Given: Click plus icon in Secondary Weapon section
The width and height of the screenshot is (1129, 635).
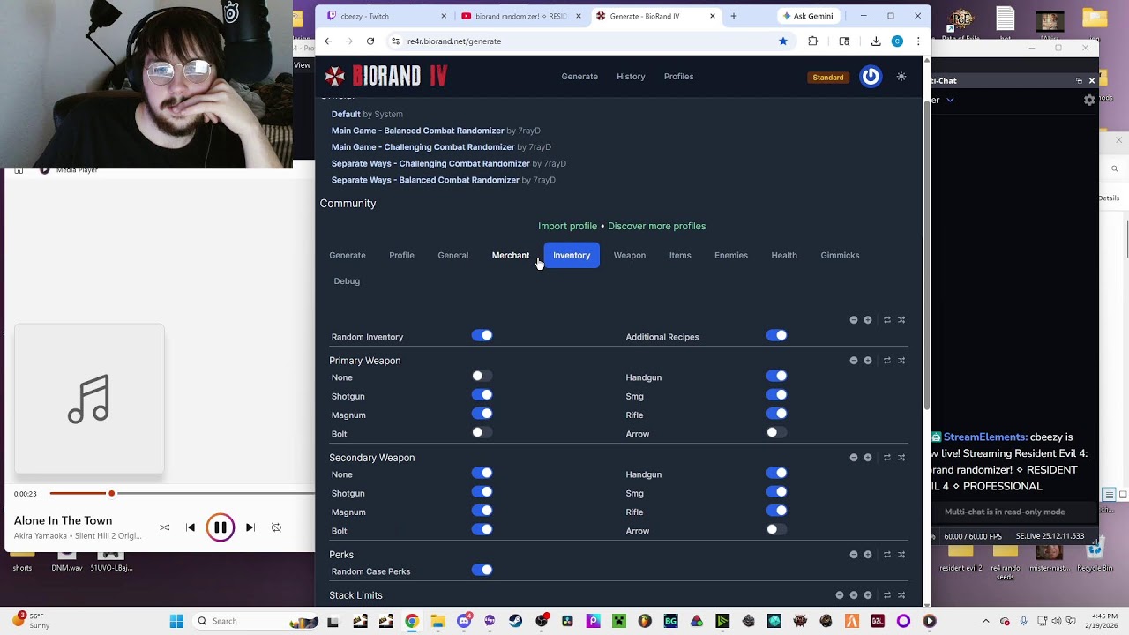Looking at the screenshot, I should (868, 458).
